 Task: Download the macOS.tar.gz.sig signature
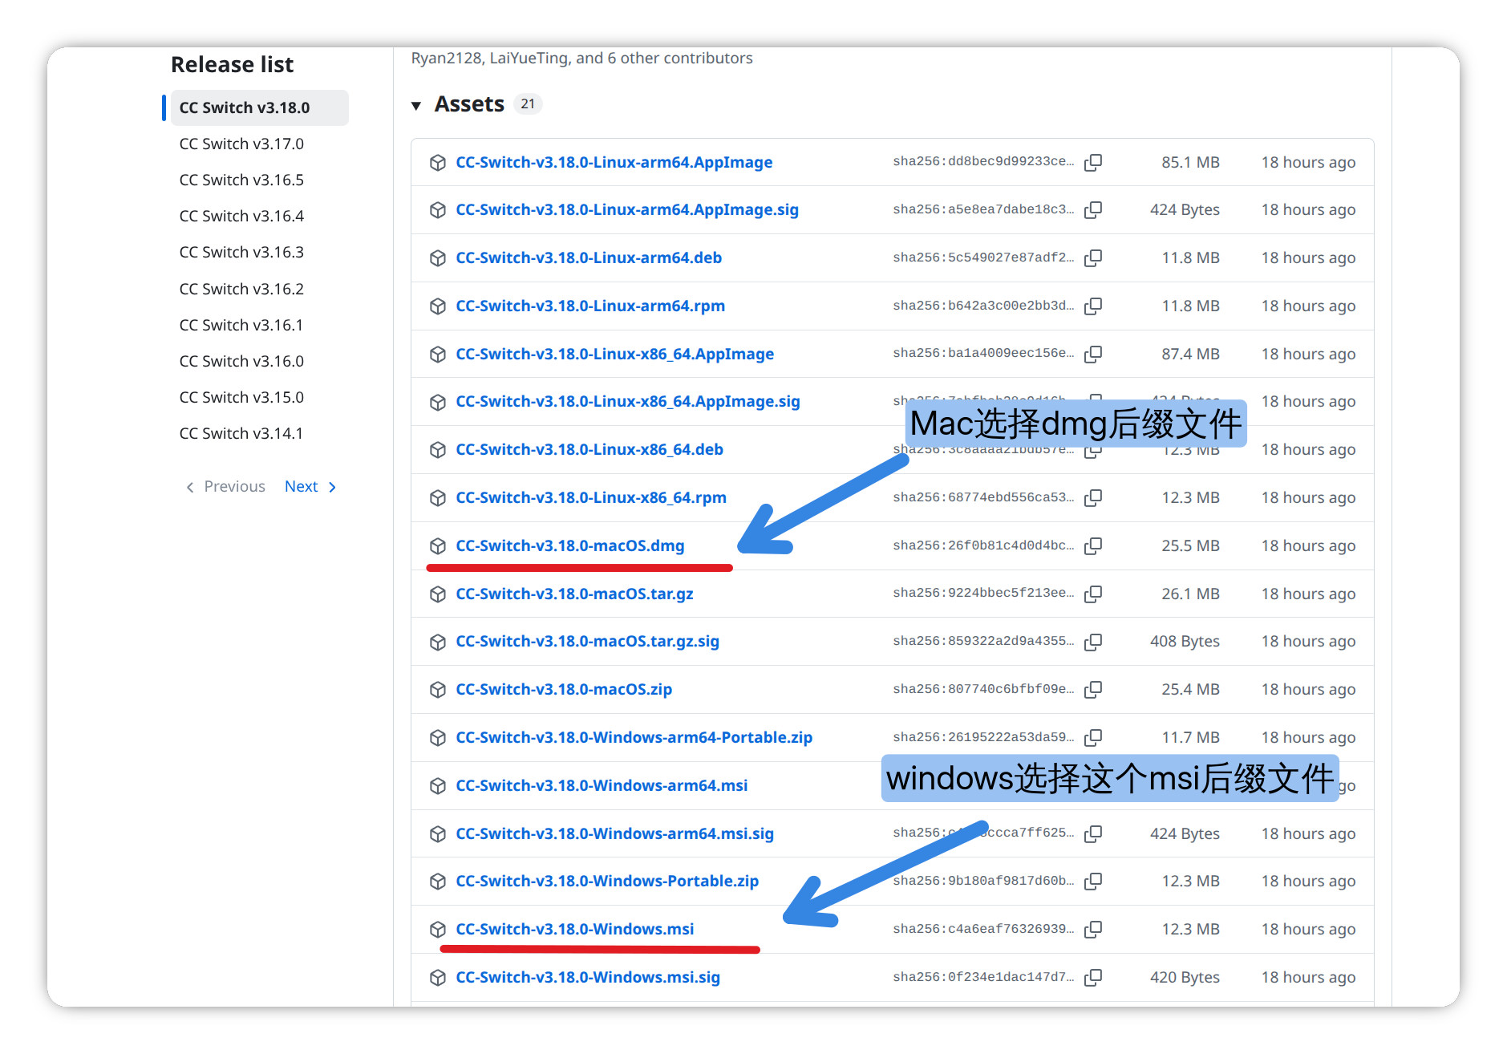coord(587,641)
